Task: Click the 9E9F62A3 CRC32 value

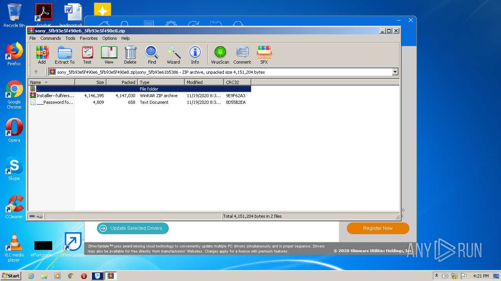Action: coord(236,96)
